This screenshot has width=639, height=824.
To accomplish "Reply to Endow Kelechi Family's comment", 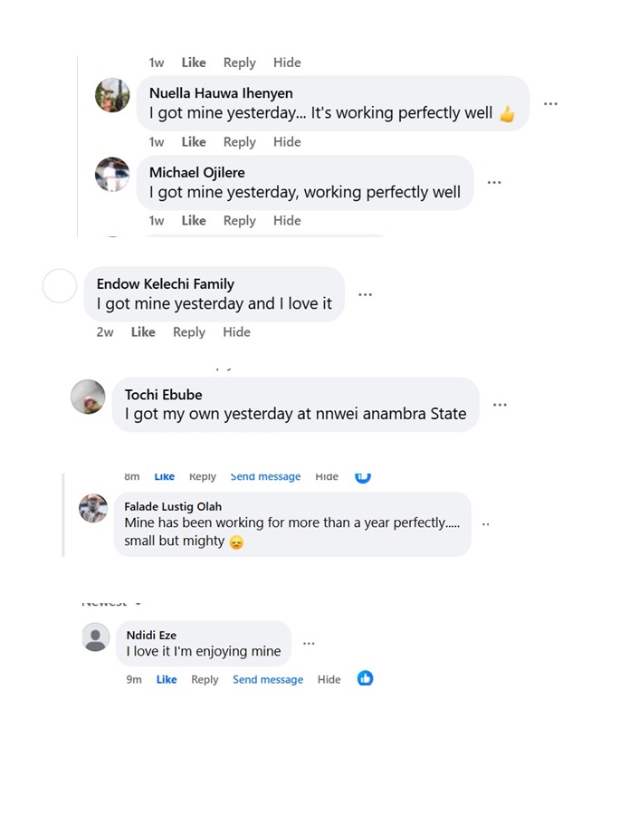I will click(x=189, y=332).
